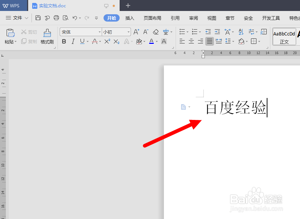Open font name dropdown (宋体)
300x219 pixels.
(100, 32)
